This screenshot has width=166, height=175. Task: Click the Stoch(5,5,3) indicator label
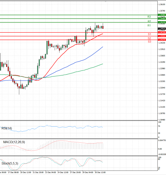[10, 163]
